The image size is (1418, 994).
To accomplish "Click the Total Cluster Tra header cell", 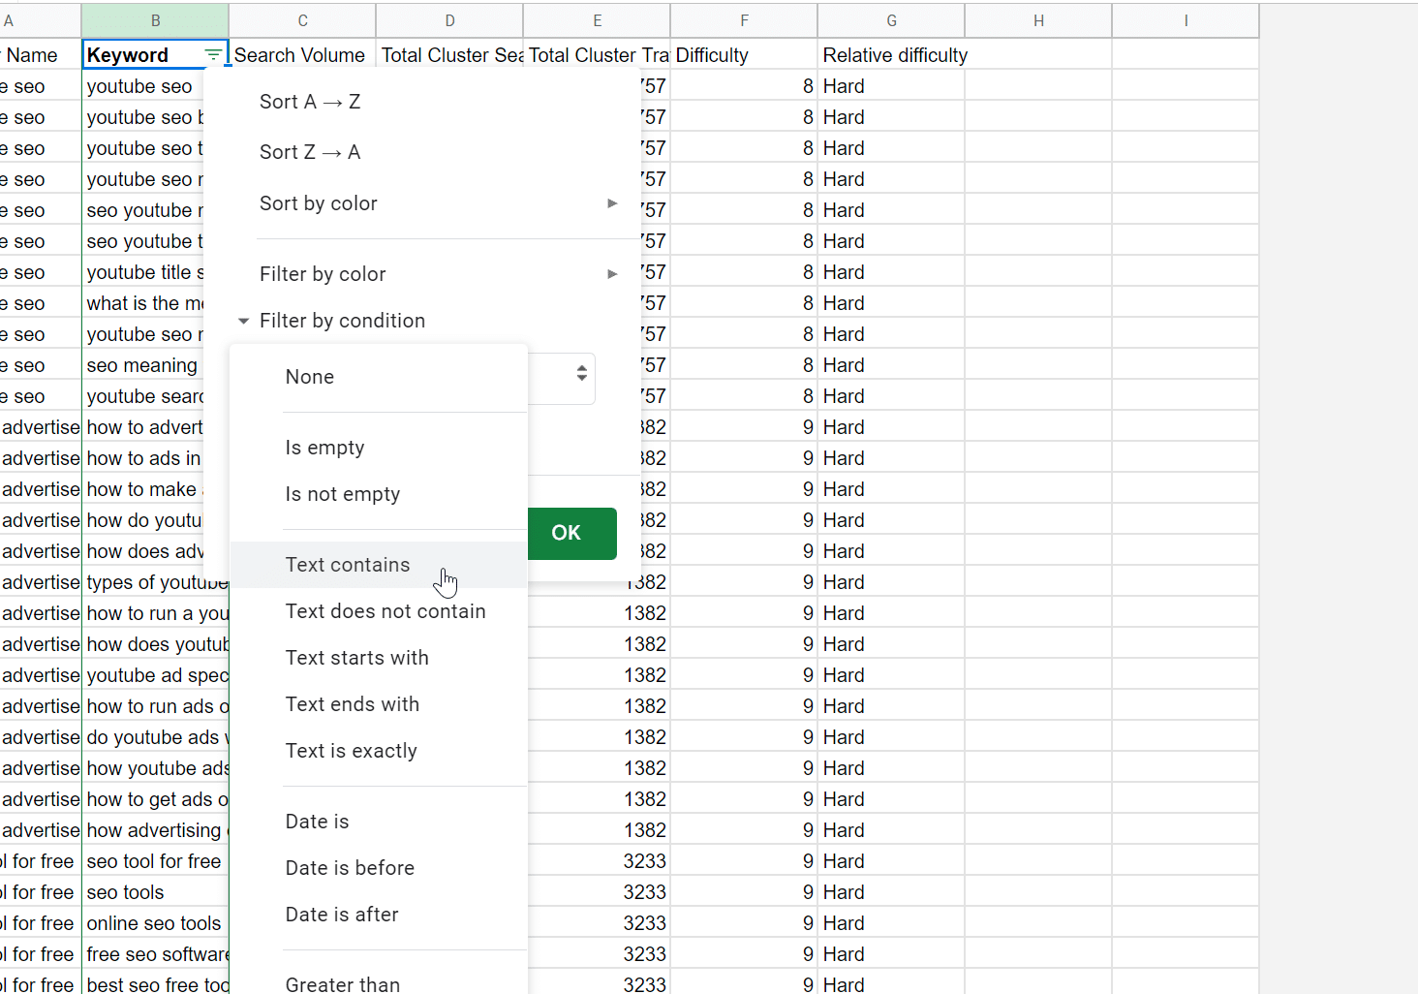I will point(597,55).
